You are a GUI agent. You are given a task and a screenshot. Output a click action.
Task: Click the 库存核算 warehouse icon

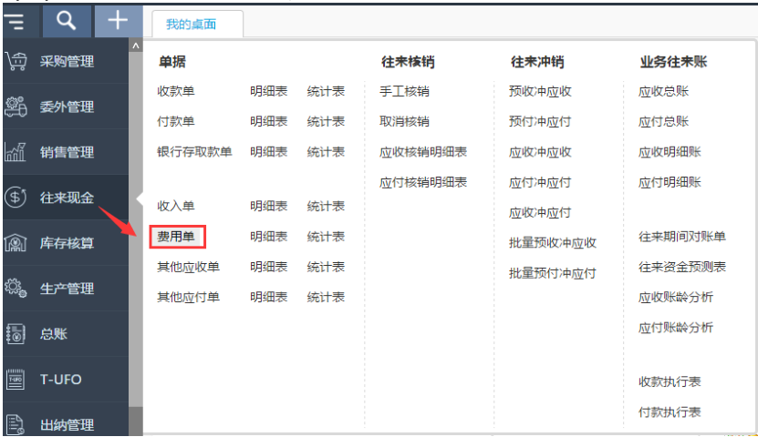pyautogui.click(x=16, y=242)
